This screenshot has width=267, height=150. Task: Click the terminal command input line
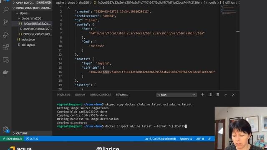(122, 126)
